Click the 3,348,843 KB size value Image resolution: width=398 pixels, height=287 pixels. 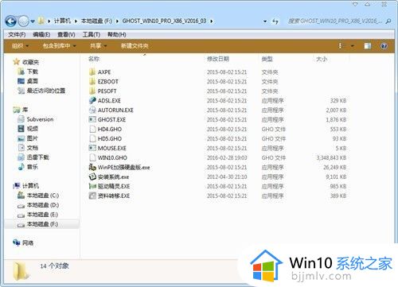(x=331, y=158)
